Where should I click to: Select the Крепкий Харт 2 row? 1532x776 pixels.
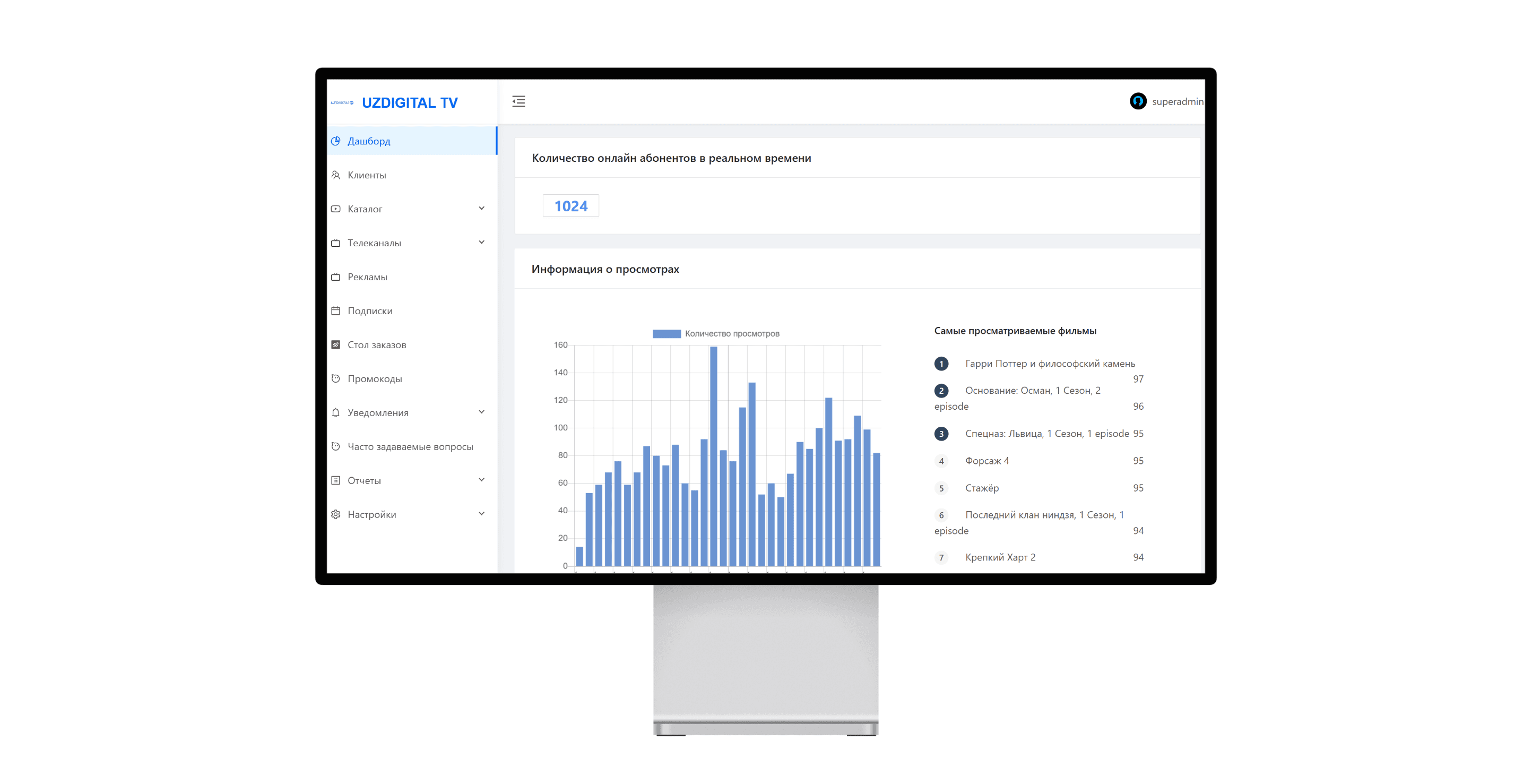1038,557
